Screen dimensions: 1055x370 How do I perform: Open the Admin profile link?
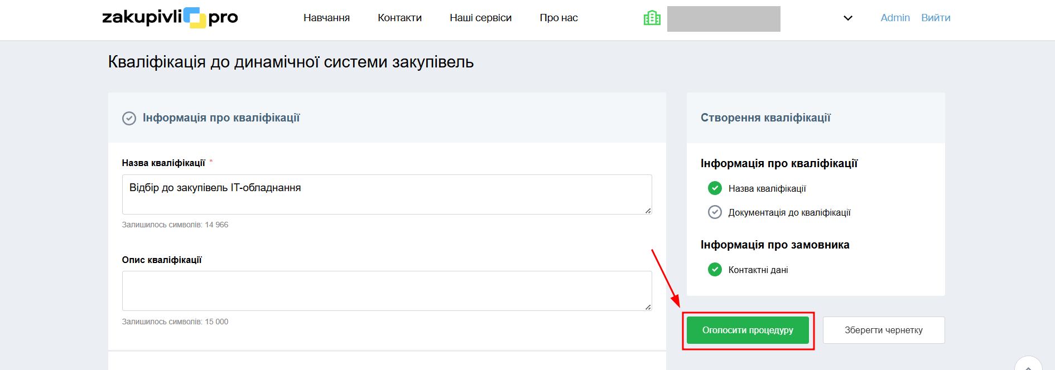coord(895,18)
